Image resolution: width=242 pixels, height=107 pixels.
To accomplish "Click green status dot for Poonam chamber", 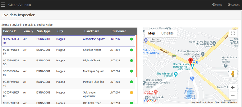I will click(132, 82).
